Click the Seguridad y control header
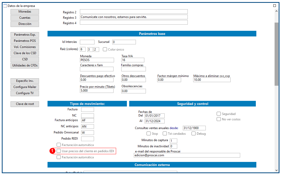The height and width of the screenshot is (175, 281). pos(192,104)
